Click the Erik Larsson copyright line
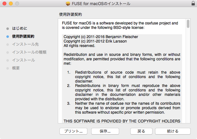Viewport: 197px width, 139px height. [x=95, y=41]
